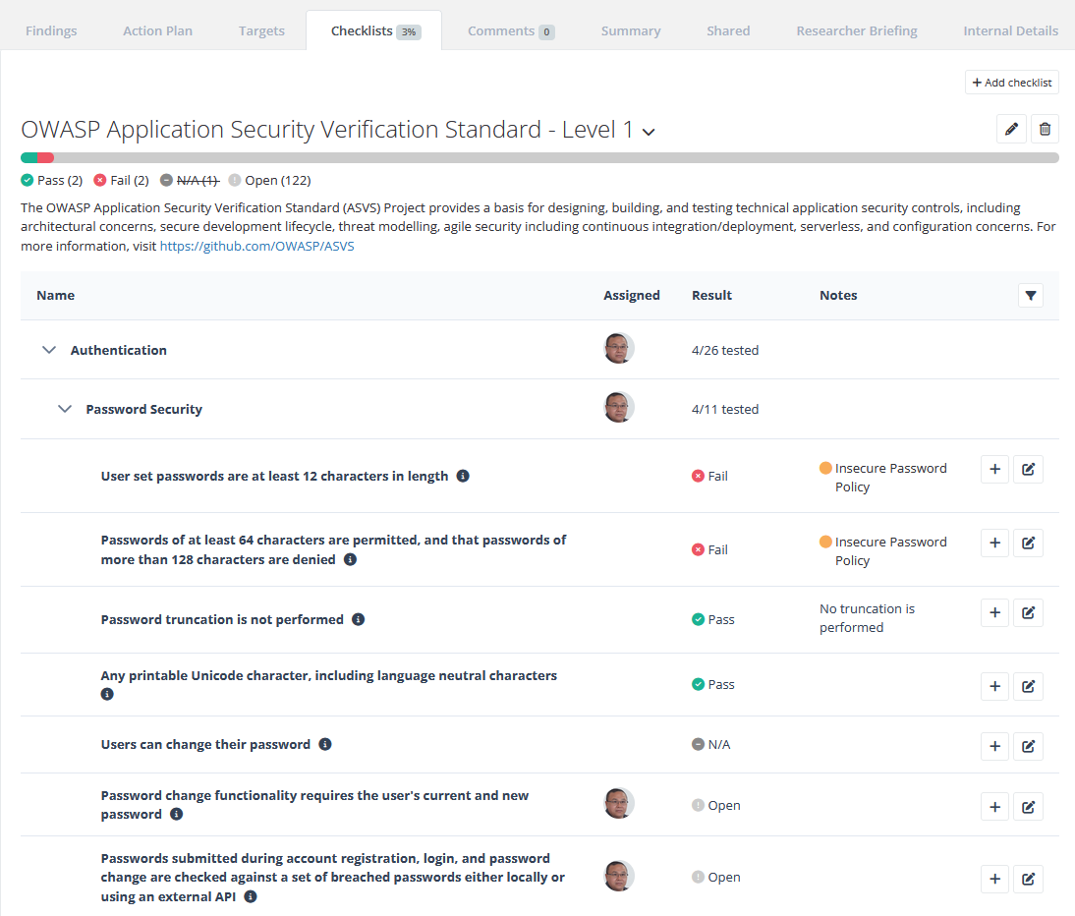The height and width of the screenshot is (916, 1075).
Task: Open the table filter funnel icon
Action: [x=1031, y=296]
